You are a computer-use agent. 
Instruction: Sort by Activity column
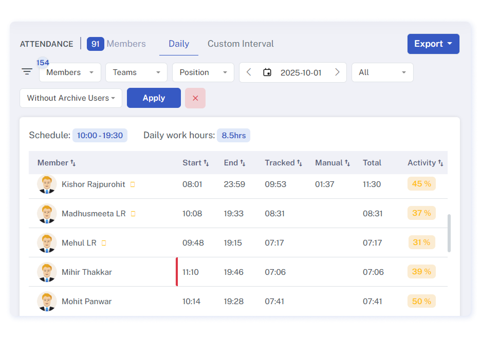click(x=440, y=163)
